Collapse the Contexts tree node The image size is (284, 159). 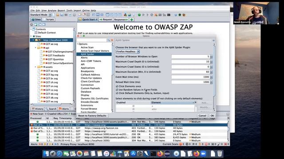tap(31, 29)
